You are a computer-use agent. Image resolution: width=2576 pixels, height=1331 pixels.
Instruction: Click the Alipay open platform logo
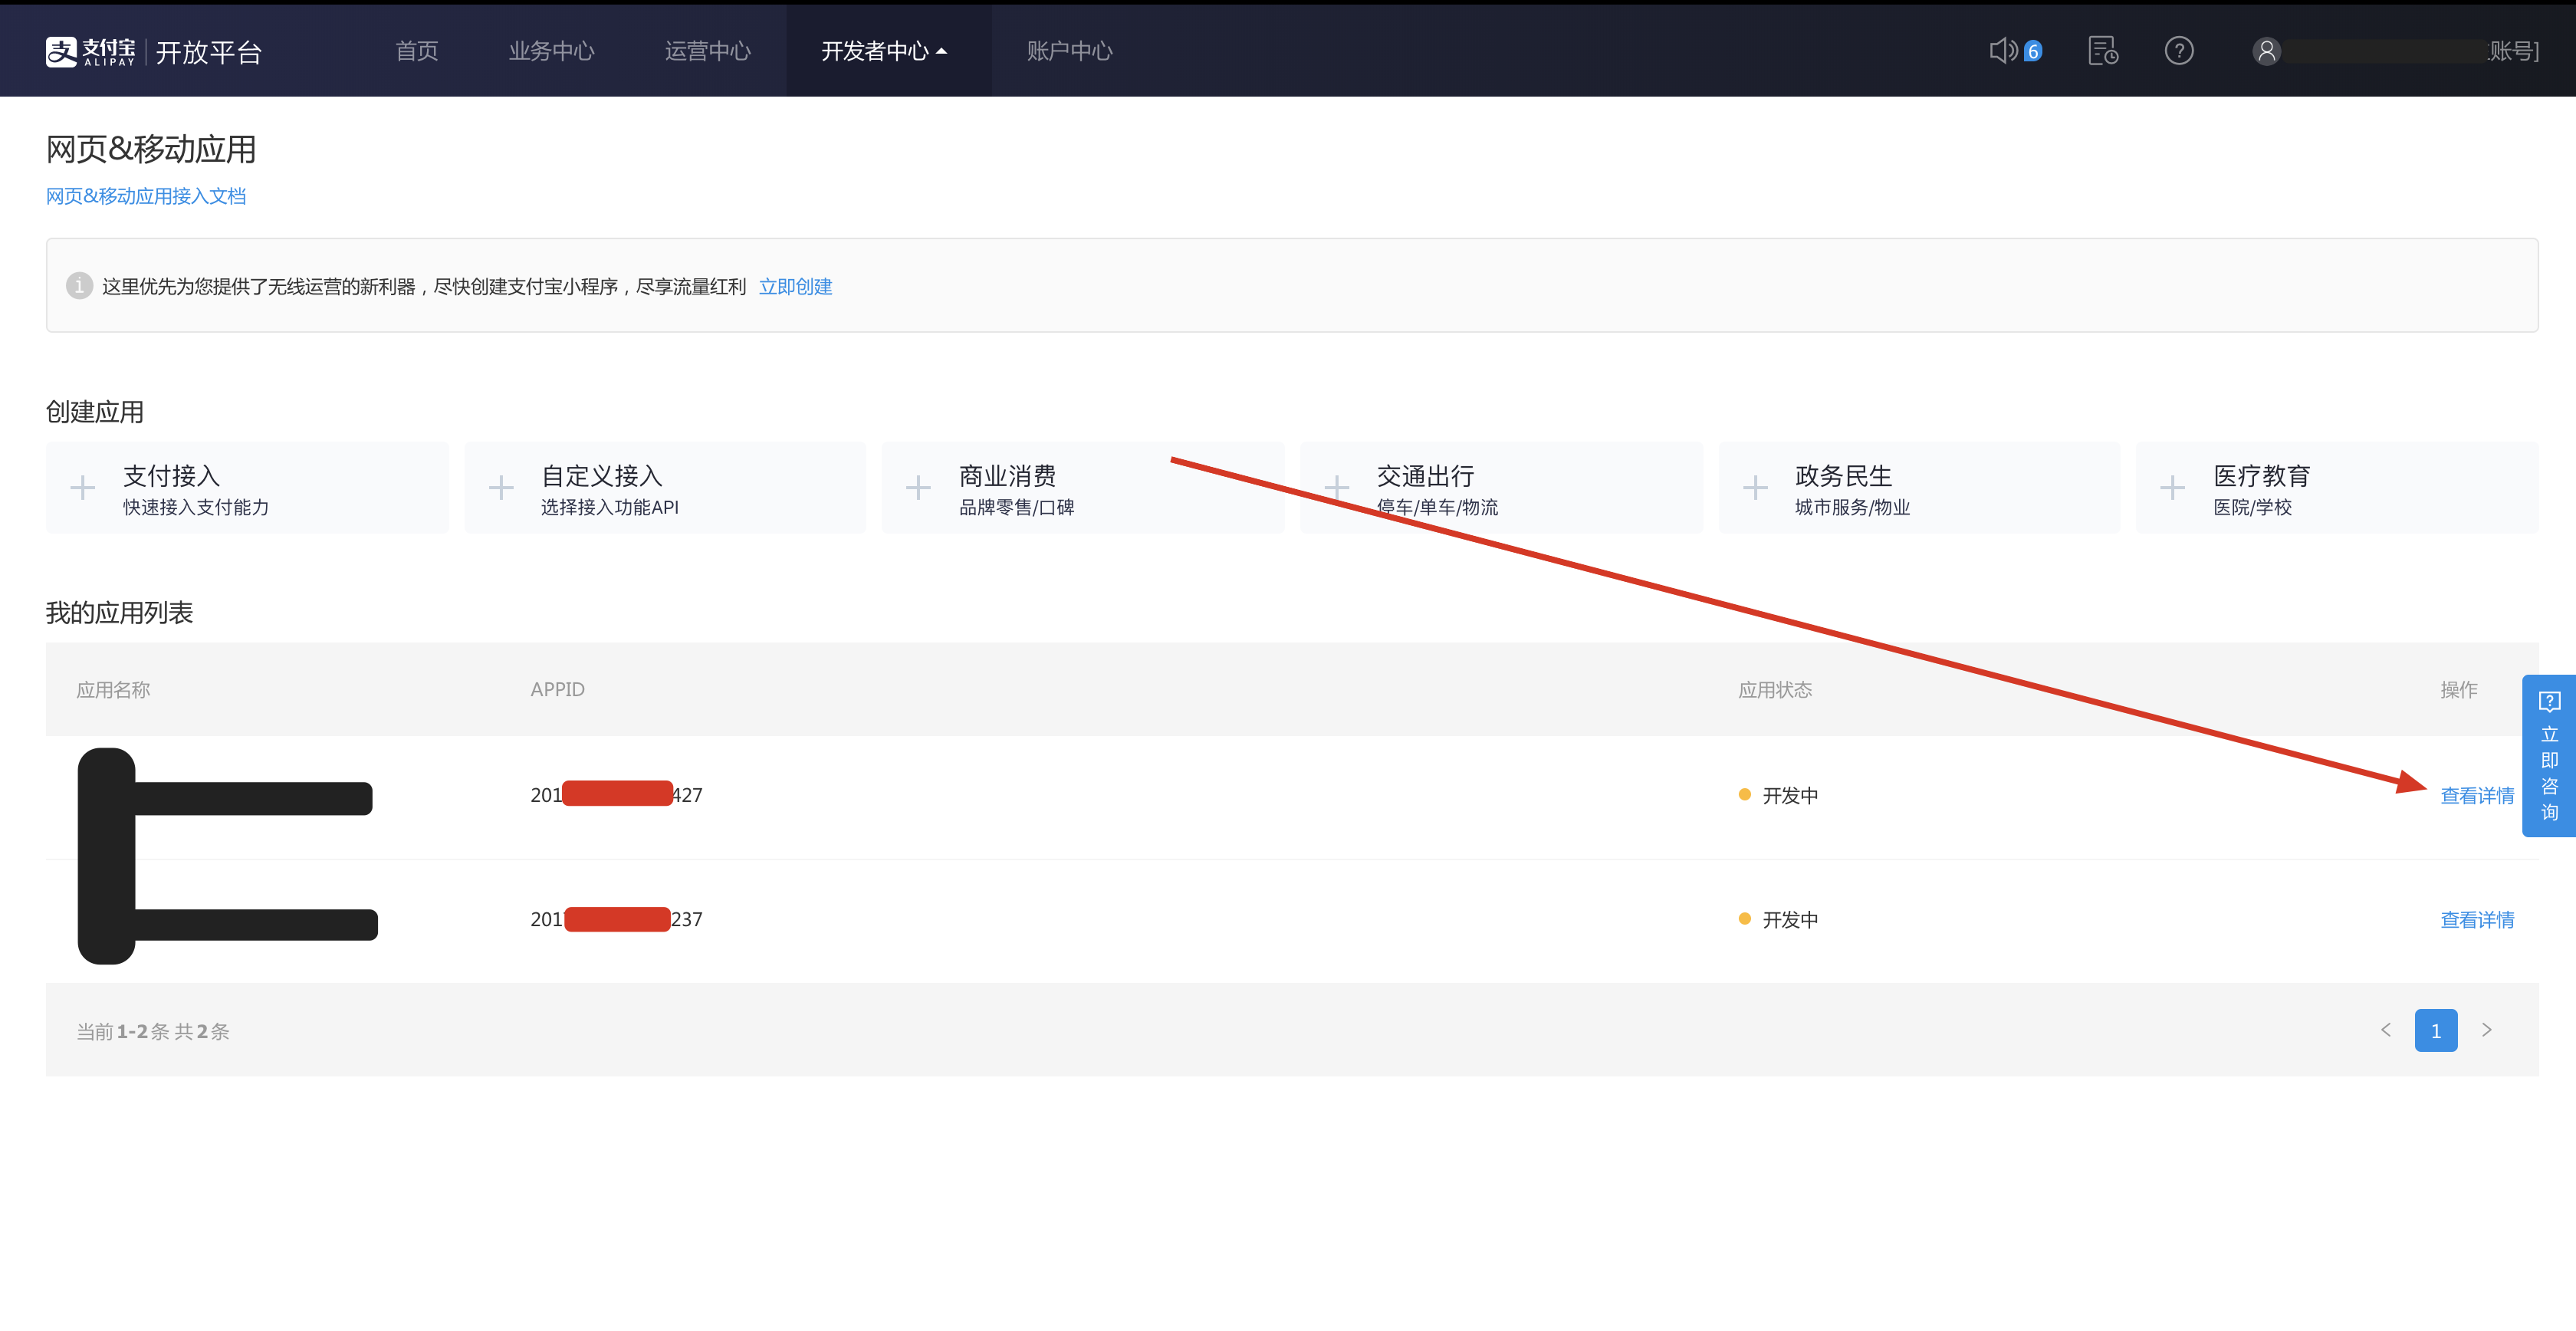[x=153, y=51]
